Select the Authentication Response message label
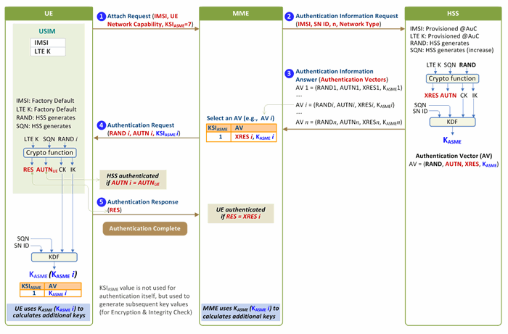The width and height of the screenshot is (508, 334). (142, 201)
